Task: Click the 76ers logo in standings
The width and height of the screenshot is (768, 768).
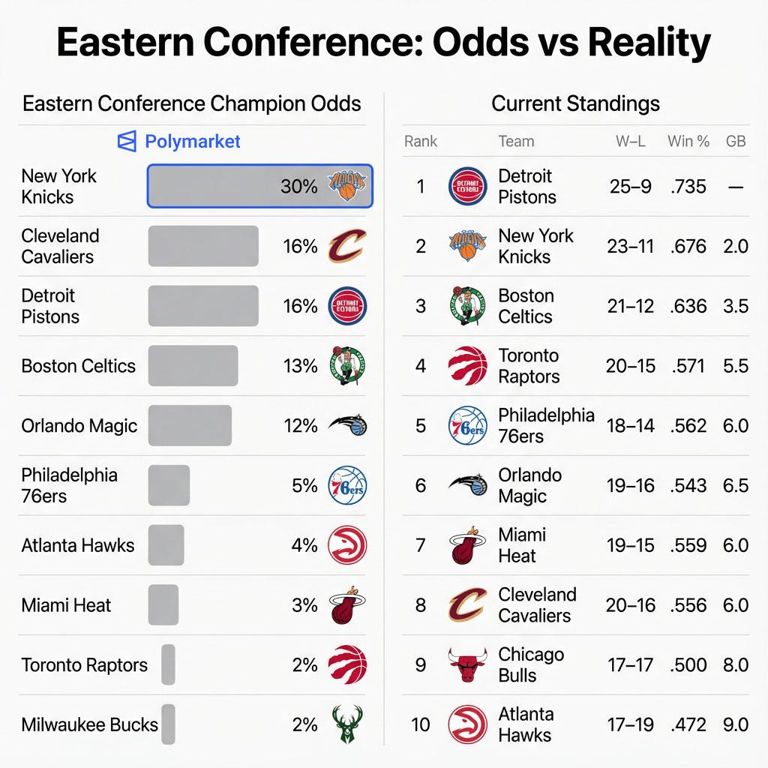Action: coord(468,426)
